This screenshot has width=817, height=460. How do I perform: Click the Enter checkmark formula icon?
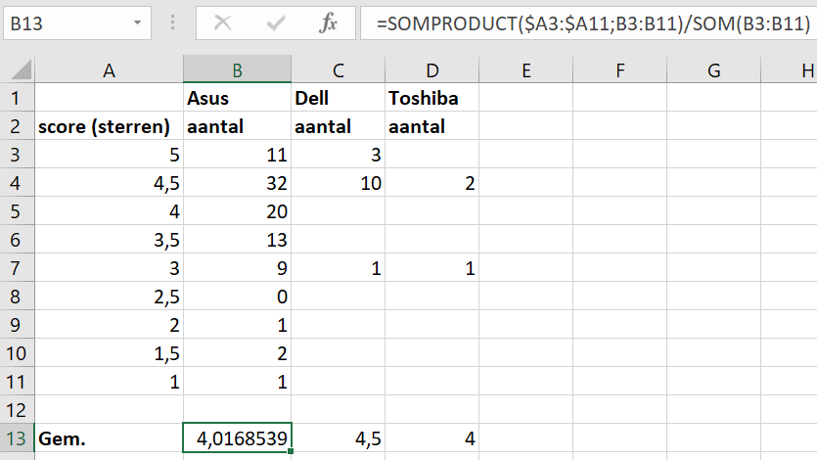pos(276,23)
